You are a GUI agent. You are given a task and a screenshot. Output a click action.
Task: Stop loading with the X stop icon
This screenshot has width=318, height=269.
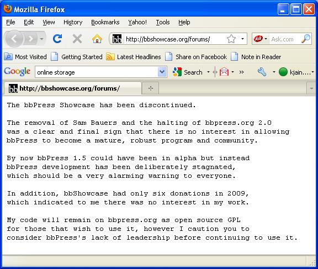pos(77,39)
